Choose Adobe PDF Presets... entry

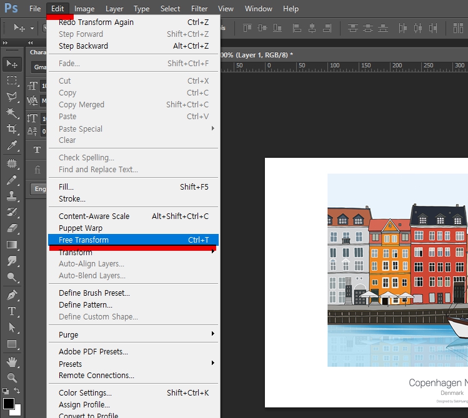[x=134, y=352]
